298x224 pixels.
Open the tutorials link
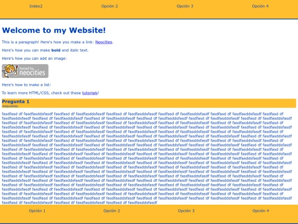[x=90, y=93]
